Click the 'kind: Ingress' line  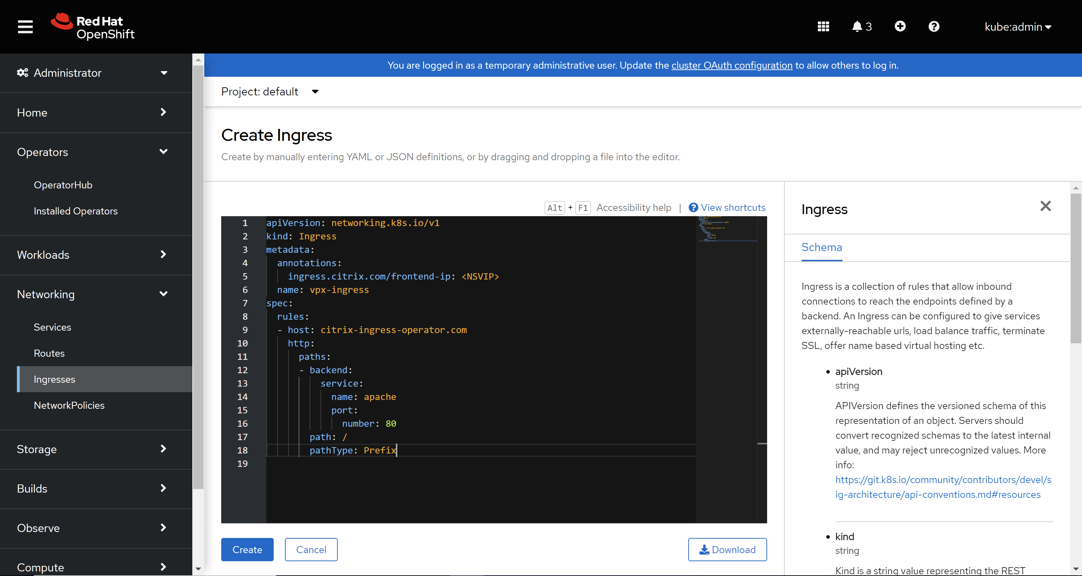pyautogui.click(x=301, y=236)
